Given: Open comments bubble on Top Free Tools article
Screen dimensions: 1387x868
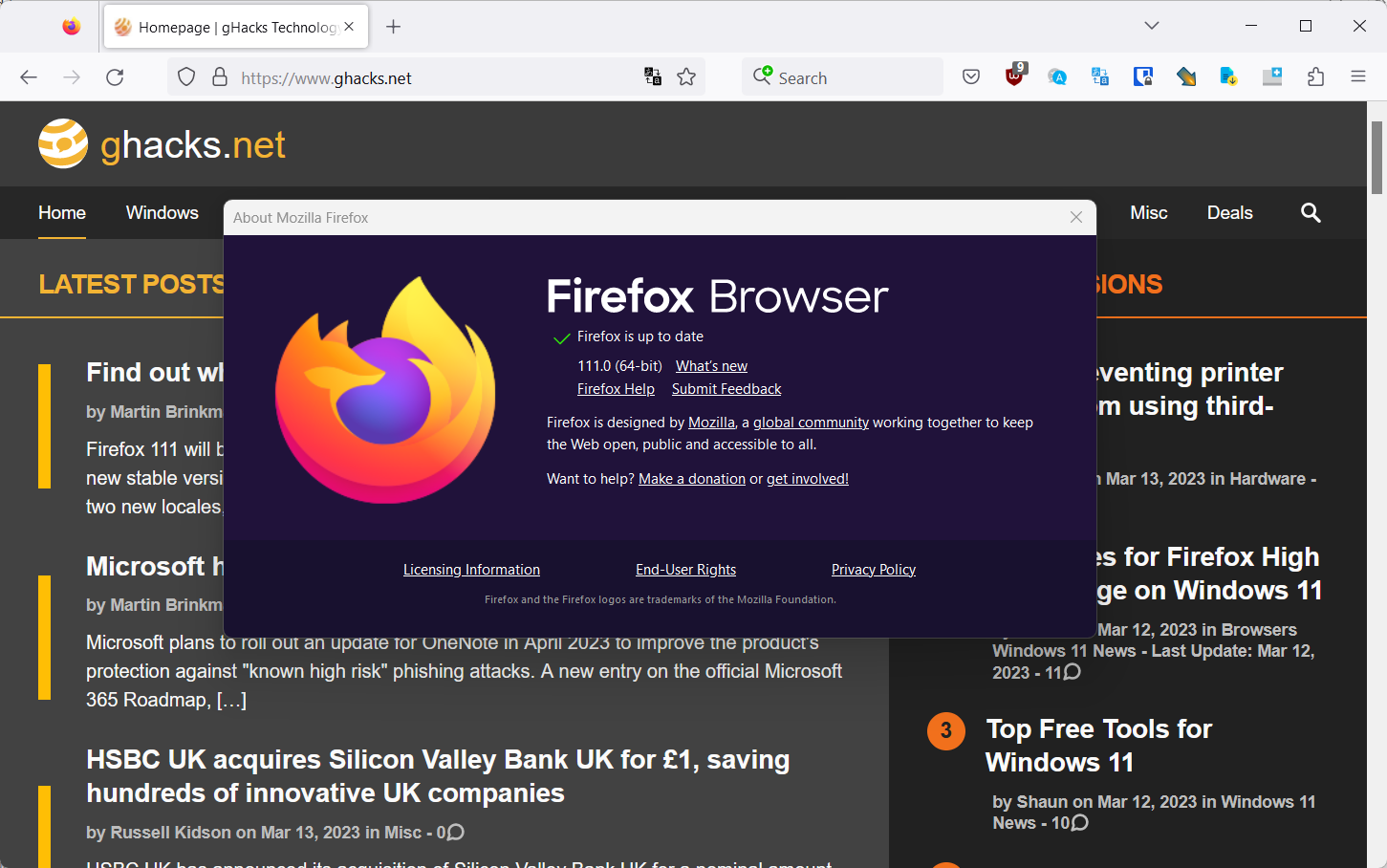Looking at the screenshot, I should click(x=1079, y=823).
